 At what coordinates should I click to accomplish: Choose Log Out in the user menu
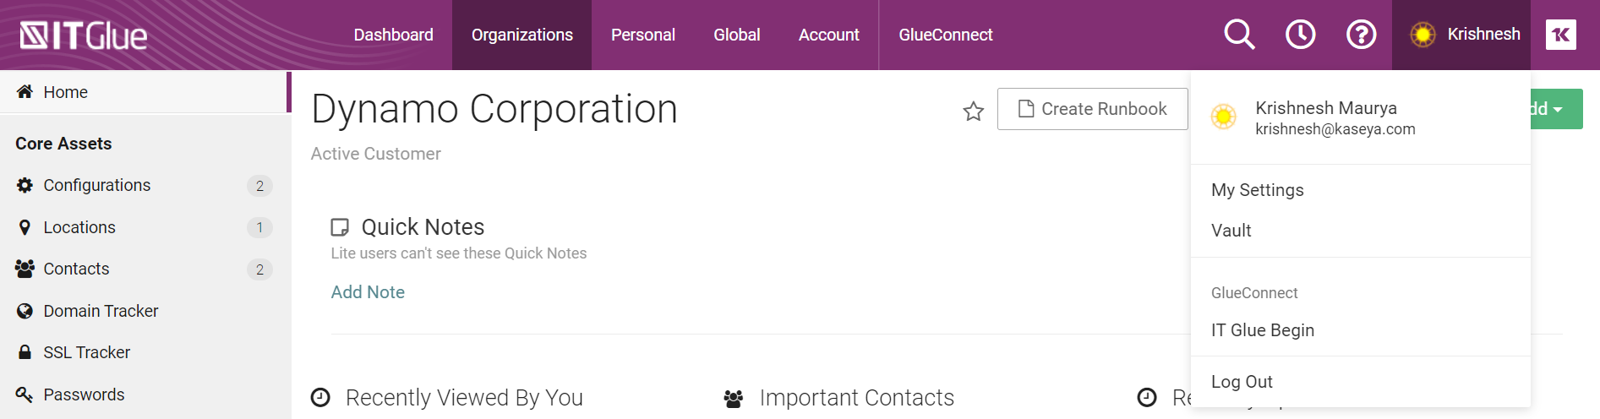[1242, 382]
